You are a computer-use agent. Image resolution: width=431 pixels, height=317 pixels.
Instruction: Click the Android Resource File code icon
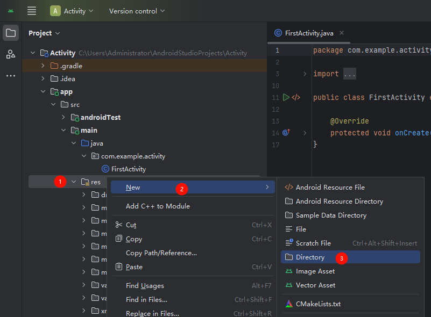(289, 187)
